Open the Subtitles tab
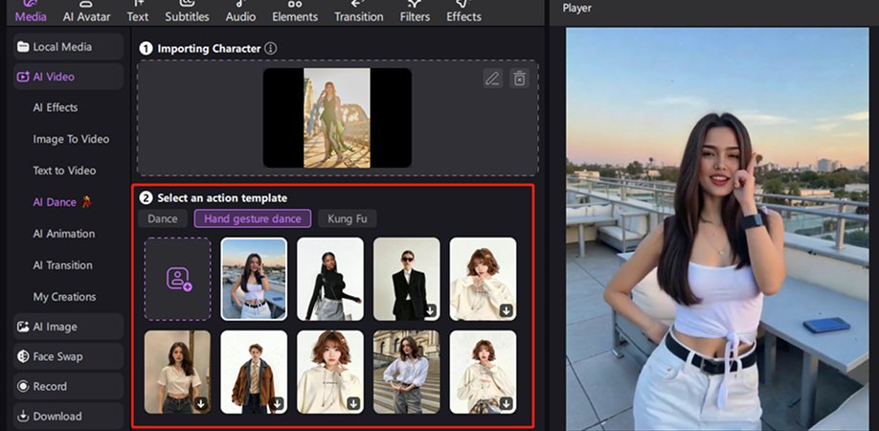This screenshot has width=879, height=431. pyautogui.click(x=187, y=11)
